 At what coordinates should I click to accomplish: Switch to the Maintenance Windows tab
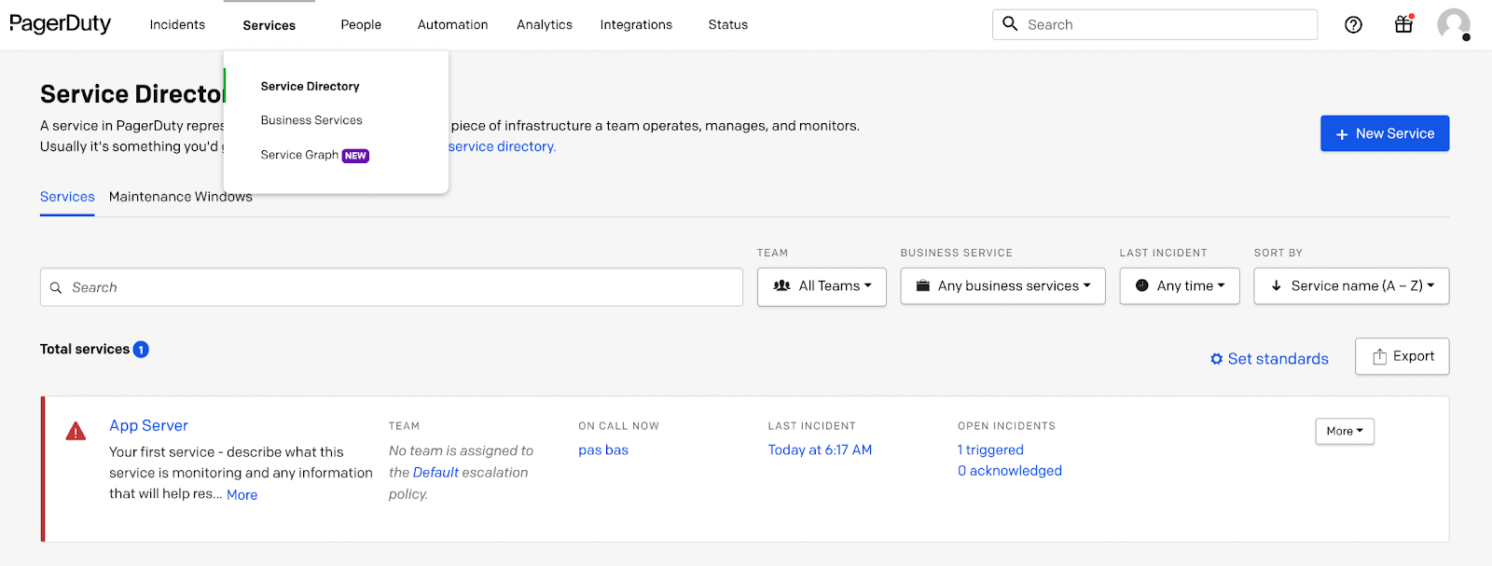point(181,197)
